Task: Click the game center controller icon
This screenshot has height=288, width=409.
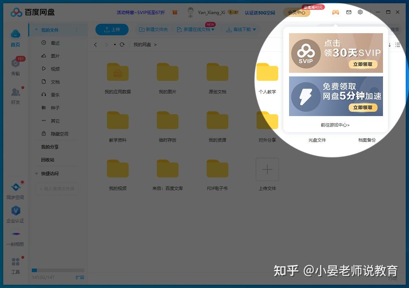Action: 335,12
